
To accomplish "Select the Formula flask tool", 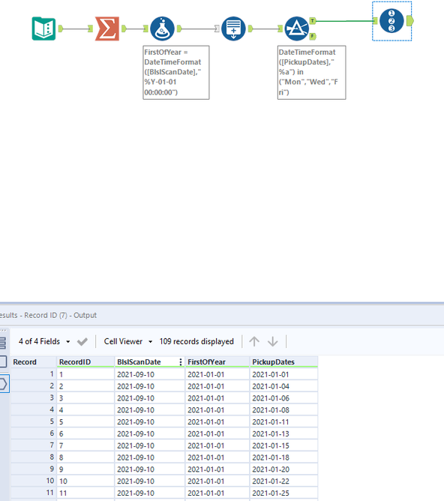I will (x=162, y=28).
